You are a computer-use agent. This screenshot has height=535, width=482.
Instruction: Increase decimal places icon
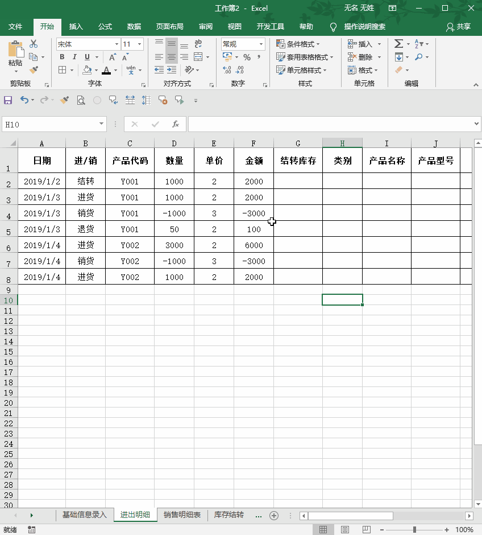pyautogui.click(x=227, y=70)
